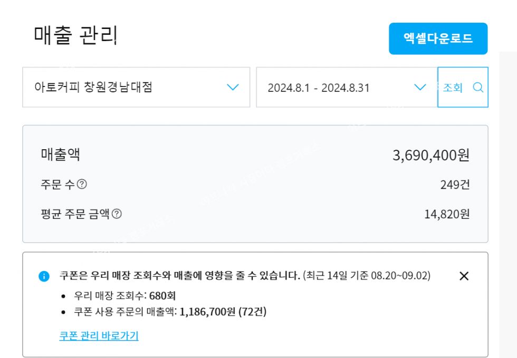Image resolution: width=517 pixels, height=358 pixels.
Task: Click the blue info icon in coupon notice
Action: [x=44, y=276]
